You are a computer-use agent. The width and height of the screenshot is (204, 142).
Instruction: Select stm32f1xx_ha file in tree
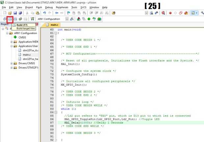tap(31, 59)
